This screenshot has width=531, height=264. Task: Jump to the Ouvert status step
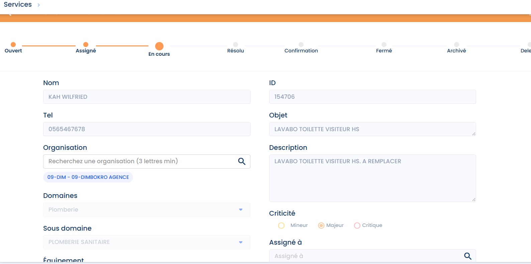click(13, 45)
